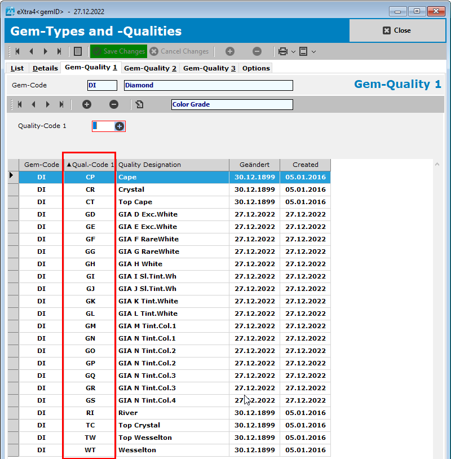Open the Options tab

(x=256, y=68)
